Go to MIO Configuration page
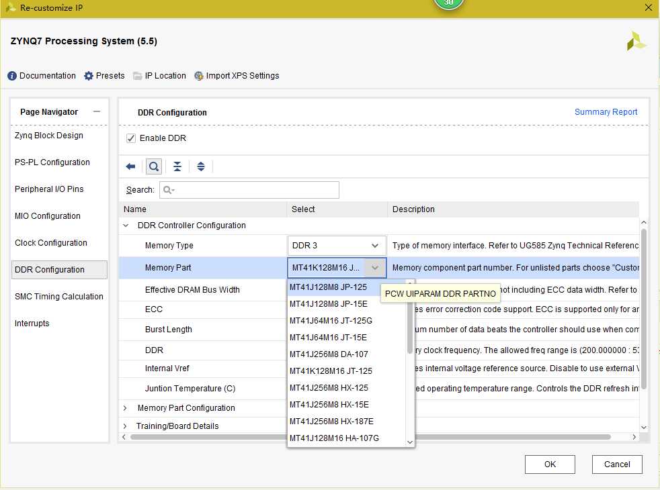The width and height of the screenshot is (660, 490). click(x=48, y=216)
